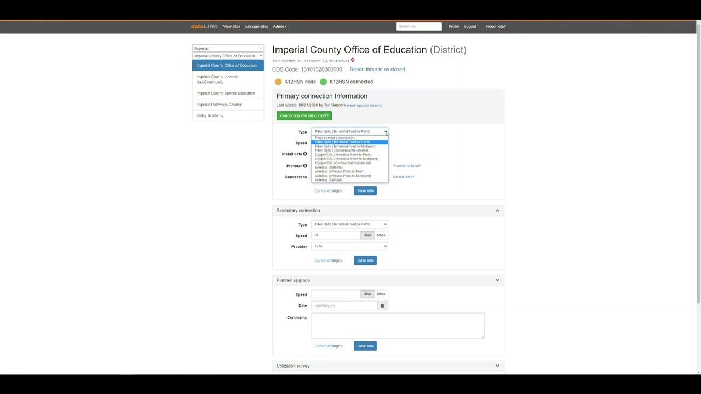701x394 pixels.
Task: Expand the Planned upgrade section
Action: point(497,280)
